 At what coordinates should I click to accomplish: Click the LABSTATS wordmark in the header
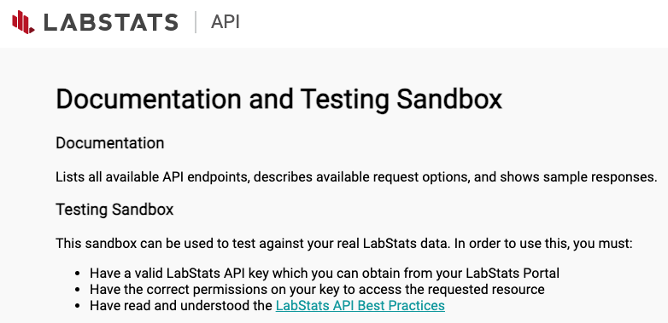click(x=111, y=22)
